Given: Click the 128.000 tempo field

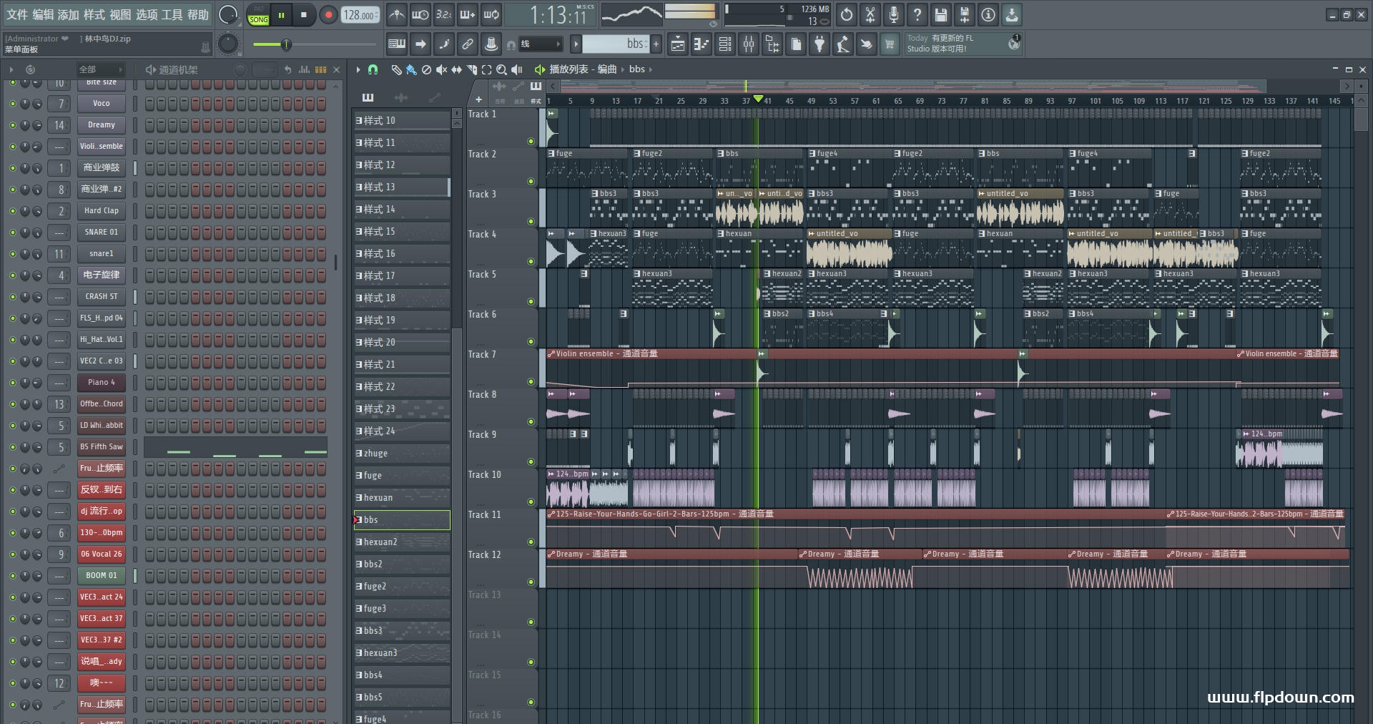Looking at the screenshot, I should [x=361, y=14].
